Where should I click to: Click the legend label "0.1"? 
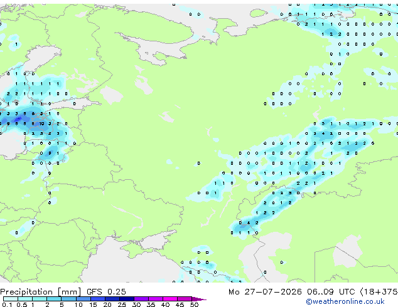[x=7, y=304]
